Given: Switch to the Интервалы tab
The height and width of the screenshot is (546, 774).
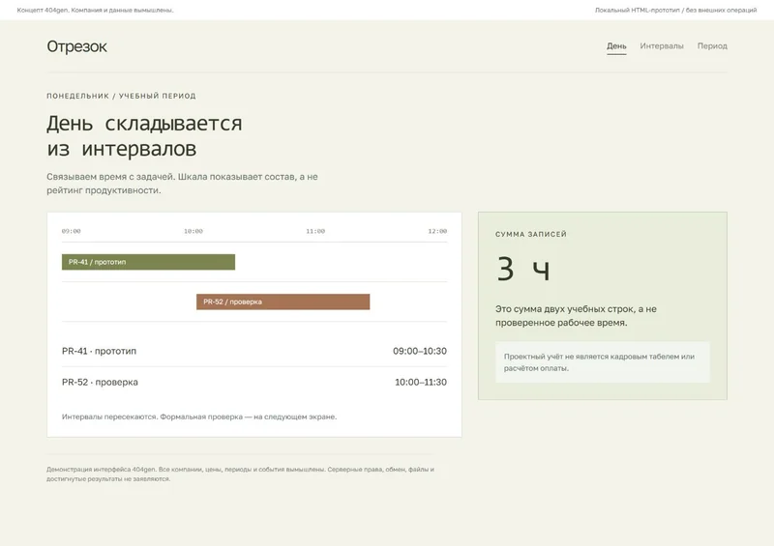Looking at the screenshot, I should [x=662, y=45].
